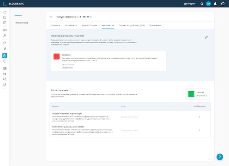
Task: Click the Демо-Демо organization label
Action: 190,4
